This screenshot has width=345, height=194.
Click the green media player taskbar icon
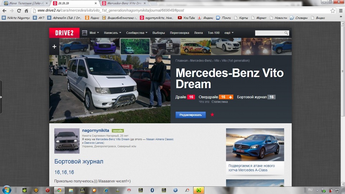tap(199, 190)
